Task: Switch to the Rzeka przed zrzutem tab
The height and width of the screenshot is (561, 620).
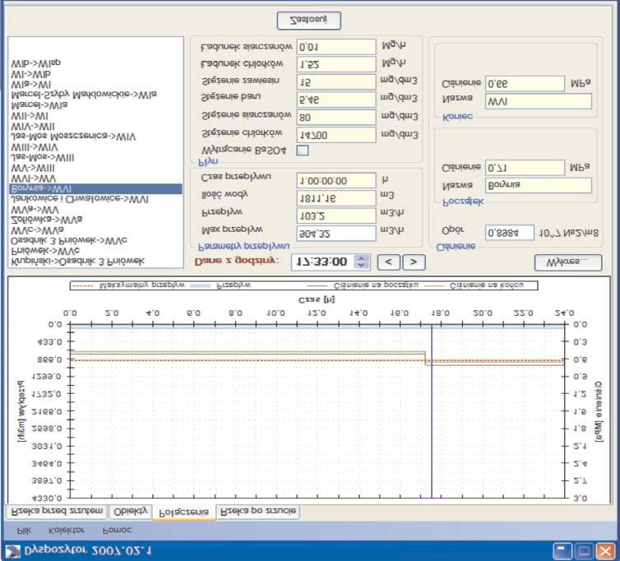Action: [x=57, y=511]
